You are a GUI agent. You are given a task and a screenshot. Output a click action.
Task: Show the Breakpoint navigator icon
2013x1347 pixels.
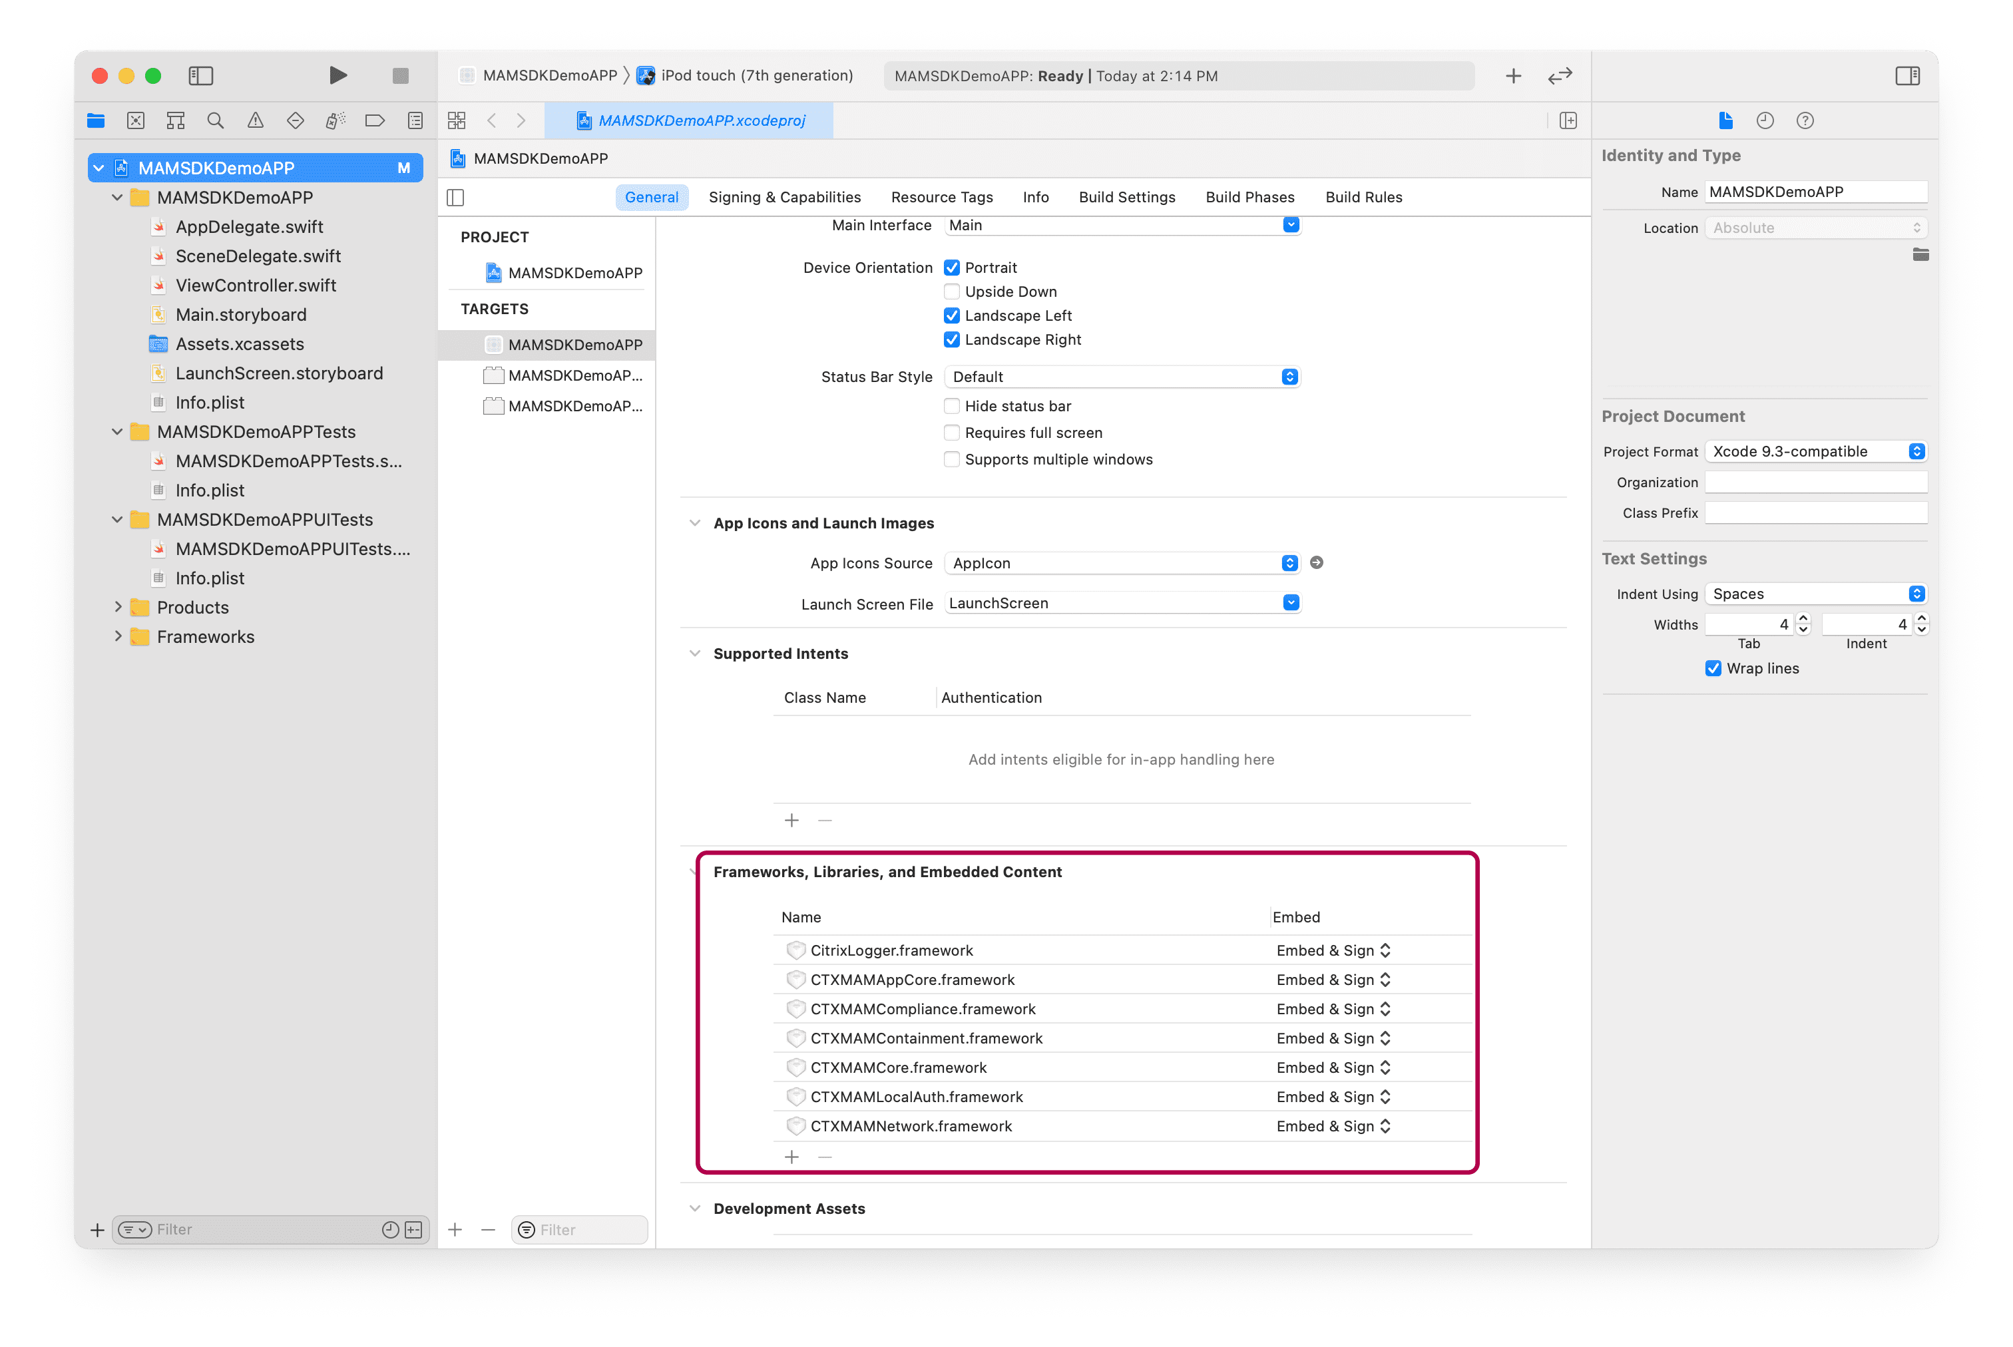(375, 121)
